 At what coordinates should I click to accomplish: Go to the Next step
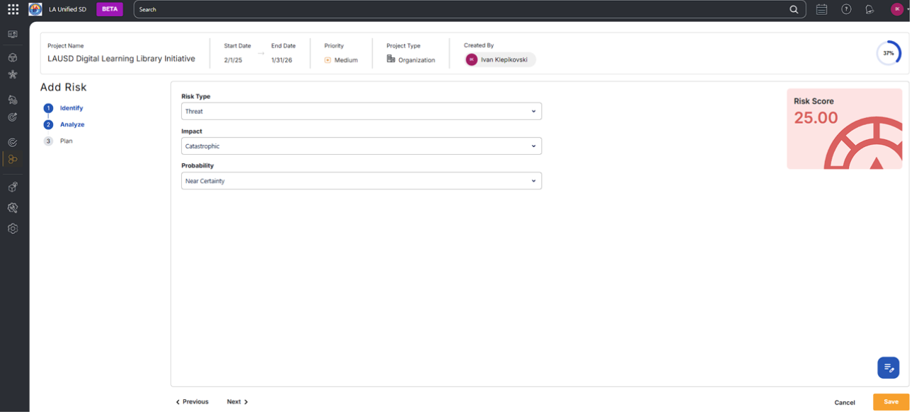pos(237,402)
